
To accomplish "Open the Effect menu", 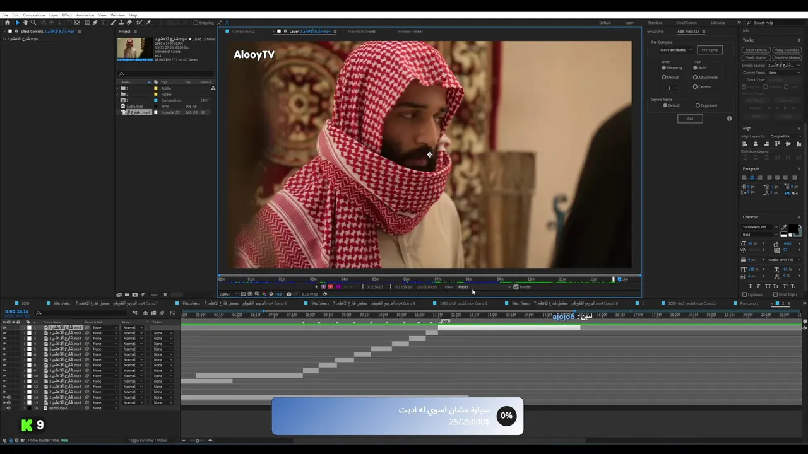I will [67, 15].
